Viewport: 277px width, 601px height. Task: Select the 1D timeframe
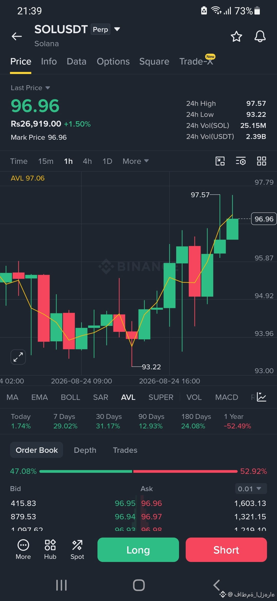107,161
